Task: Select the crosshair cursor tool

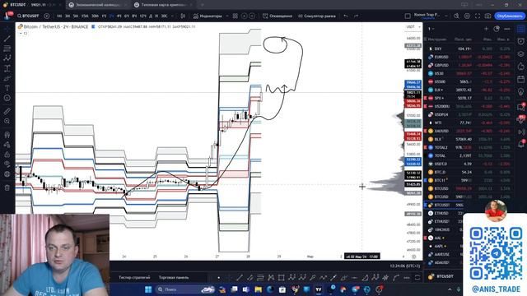Action: 7,30
